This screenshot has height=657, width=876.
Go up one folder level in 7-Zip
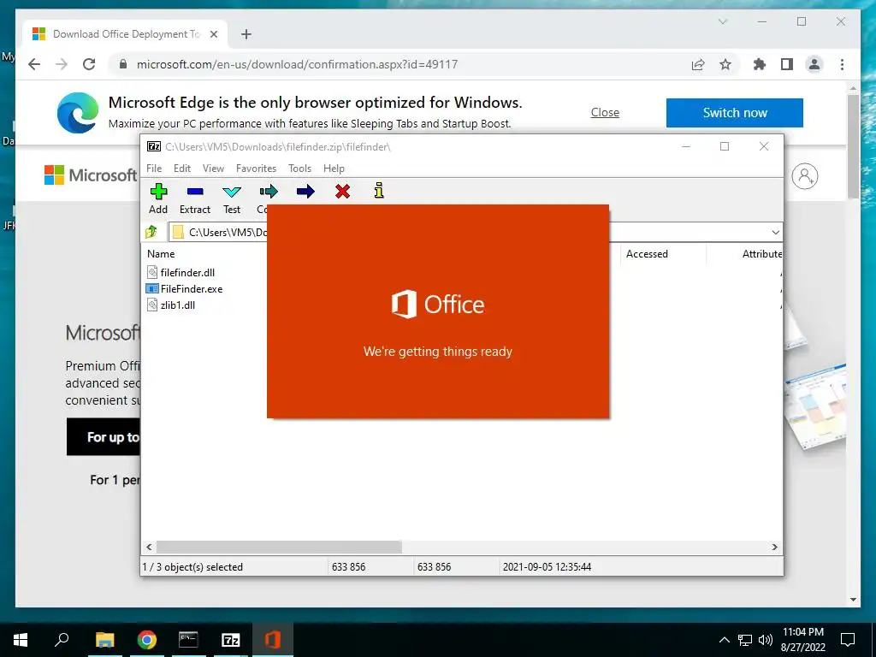pyautogui.click(x=151, y=232)
